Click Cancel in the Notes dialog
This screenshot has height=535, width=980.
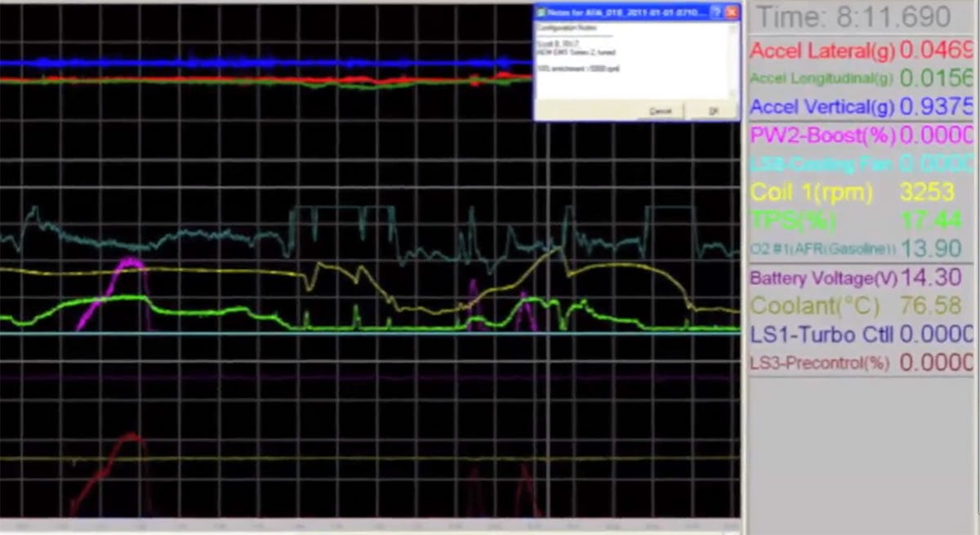[659, 110]
